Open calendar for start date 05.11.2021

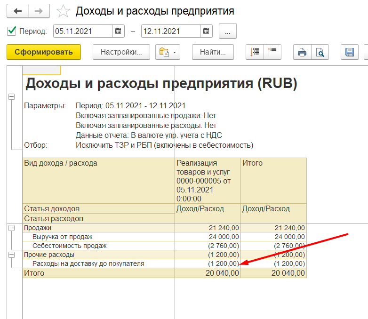point(118,31)
